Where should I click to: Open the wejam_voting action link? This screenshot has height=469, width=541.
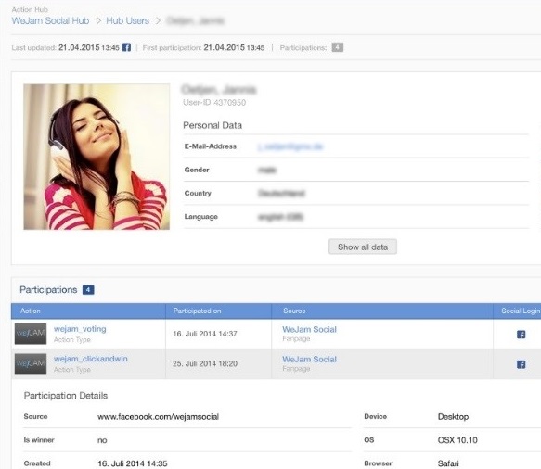pyautogui.click(x=80, y=329)
